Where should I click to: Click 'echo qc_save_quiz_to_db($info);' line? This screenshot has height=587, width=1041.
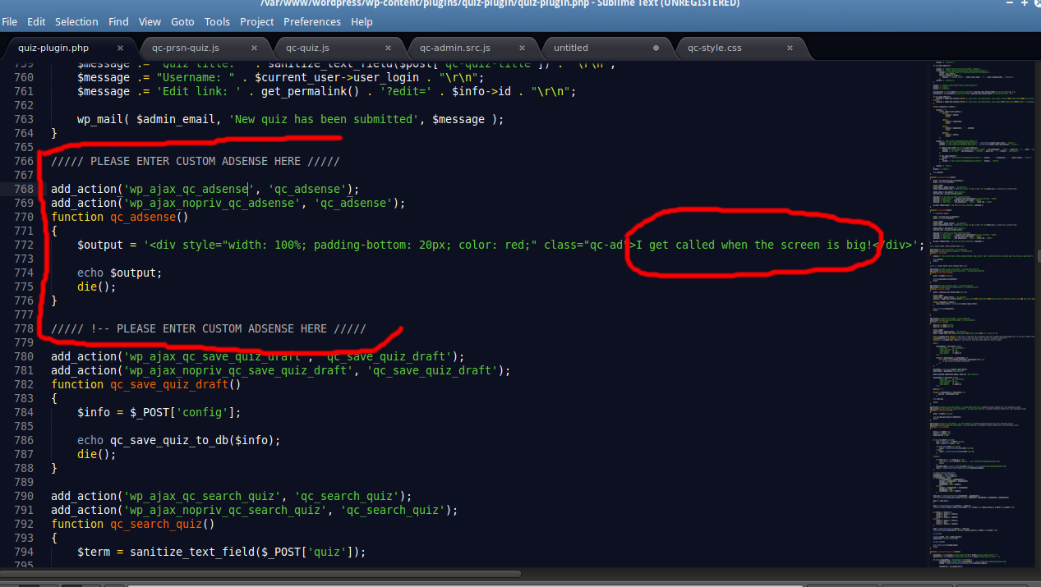click(179, 440)
